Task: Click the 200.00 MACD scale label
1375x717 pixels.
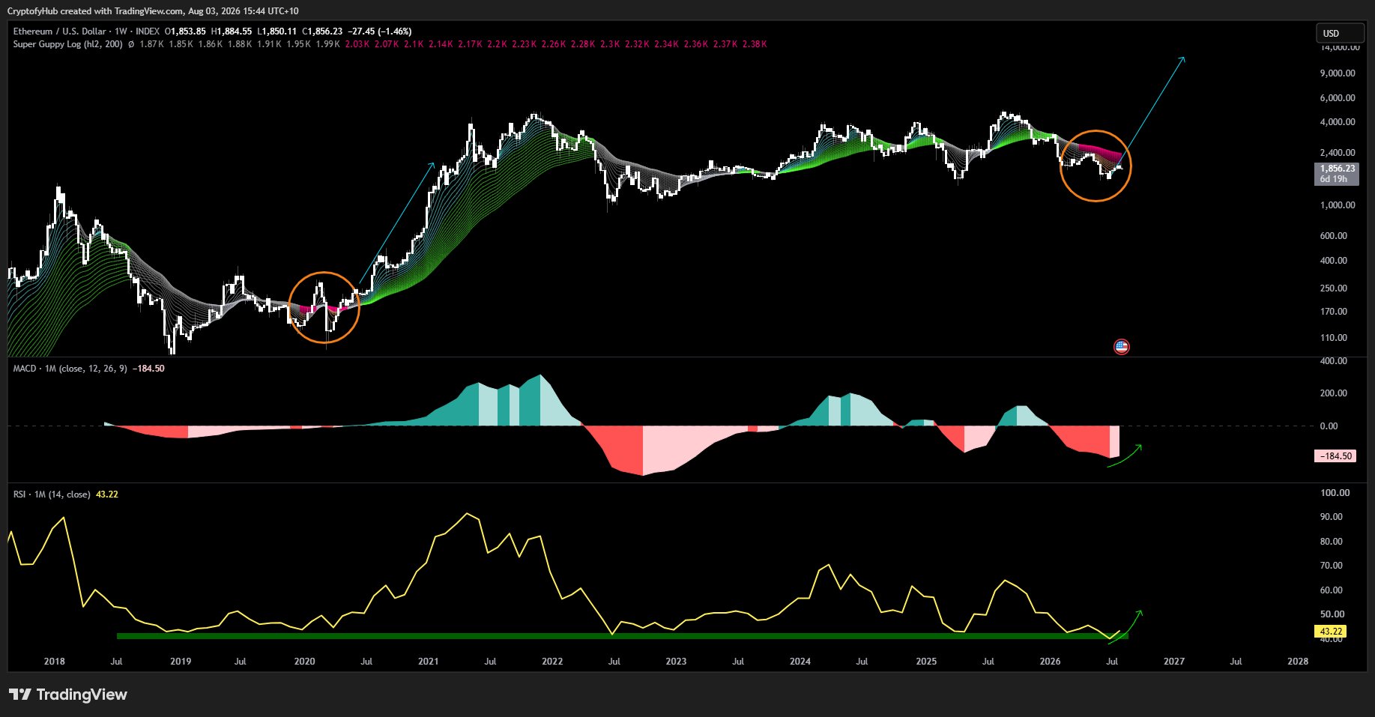Action: pos(1334,393)
